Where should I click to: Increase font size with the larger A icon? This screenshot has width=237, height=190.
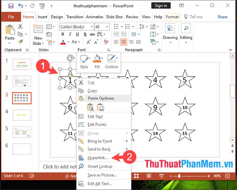(89, 42)
